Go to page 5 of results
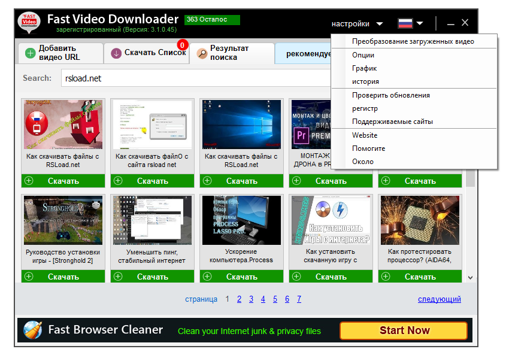 point(275,299)
